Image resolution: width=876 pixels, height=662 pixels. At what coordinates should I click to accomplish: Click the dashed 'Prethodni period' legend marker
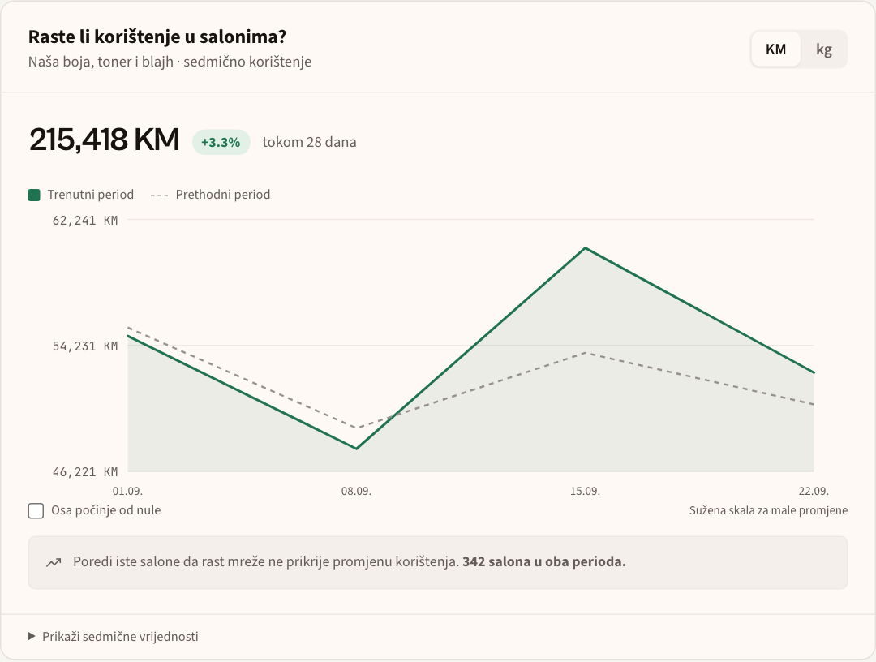(x=159, y=195)
